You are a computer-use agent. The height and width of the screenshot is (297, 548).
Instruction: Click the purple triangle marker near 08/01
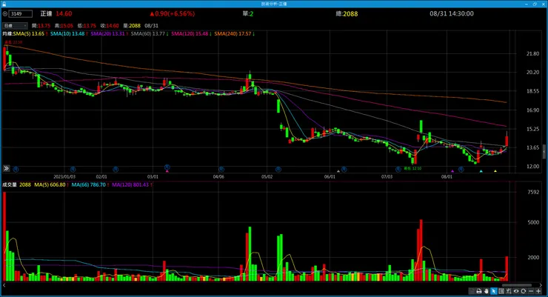click(452, 171)
